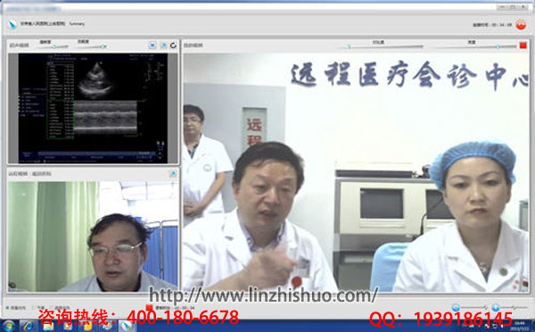Tick the third checkbox in bottom-left bar
This screenshot has height=332, width=535.
coord(52,308)
